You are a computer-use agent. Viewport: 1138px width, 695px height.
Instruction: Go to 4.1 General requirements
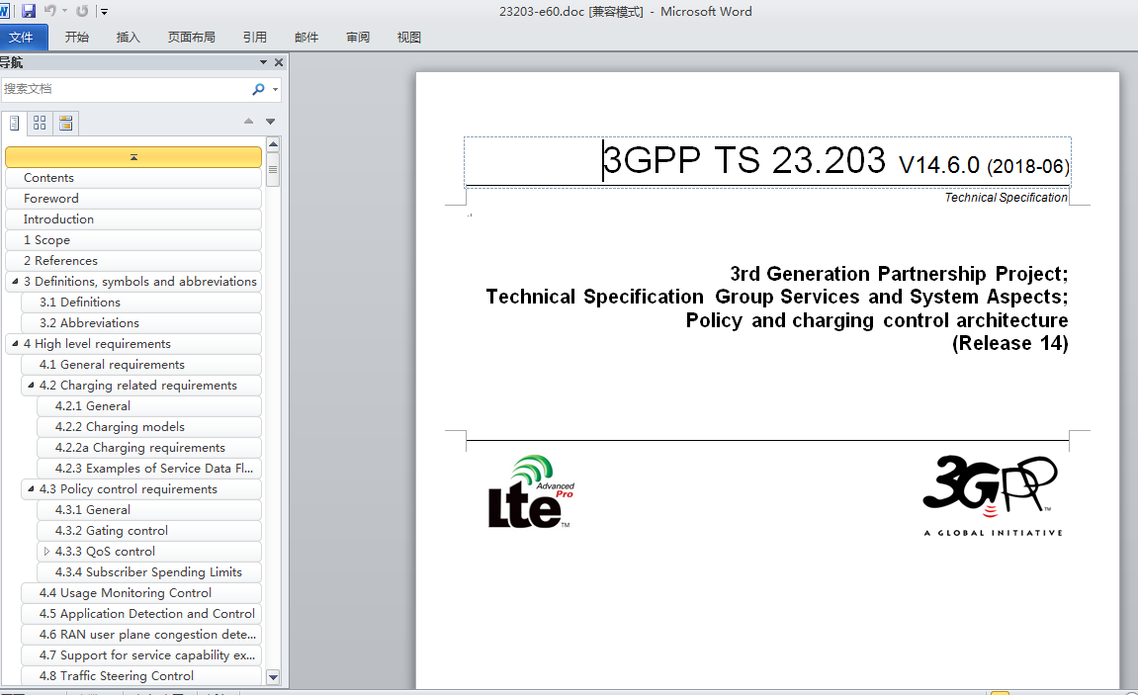point(141,364)
